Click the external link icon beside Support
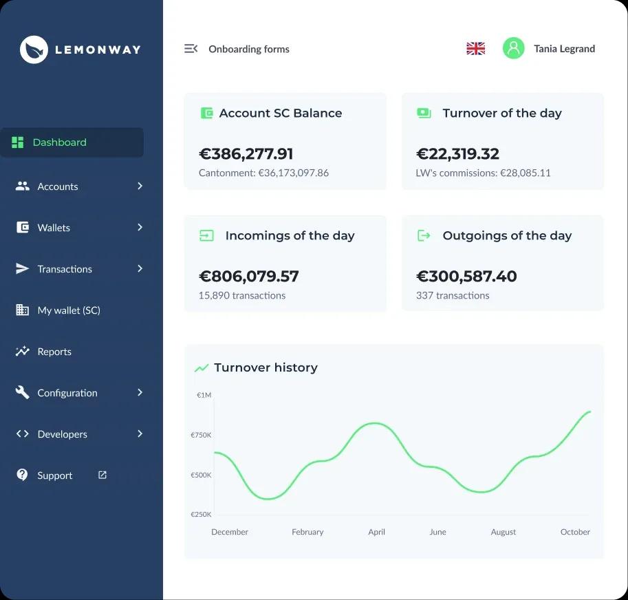The image size is (628, 600). point(102,475)
